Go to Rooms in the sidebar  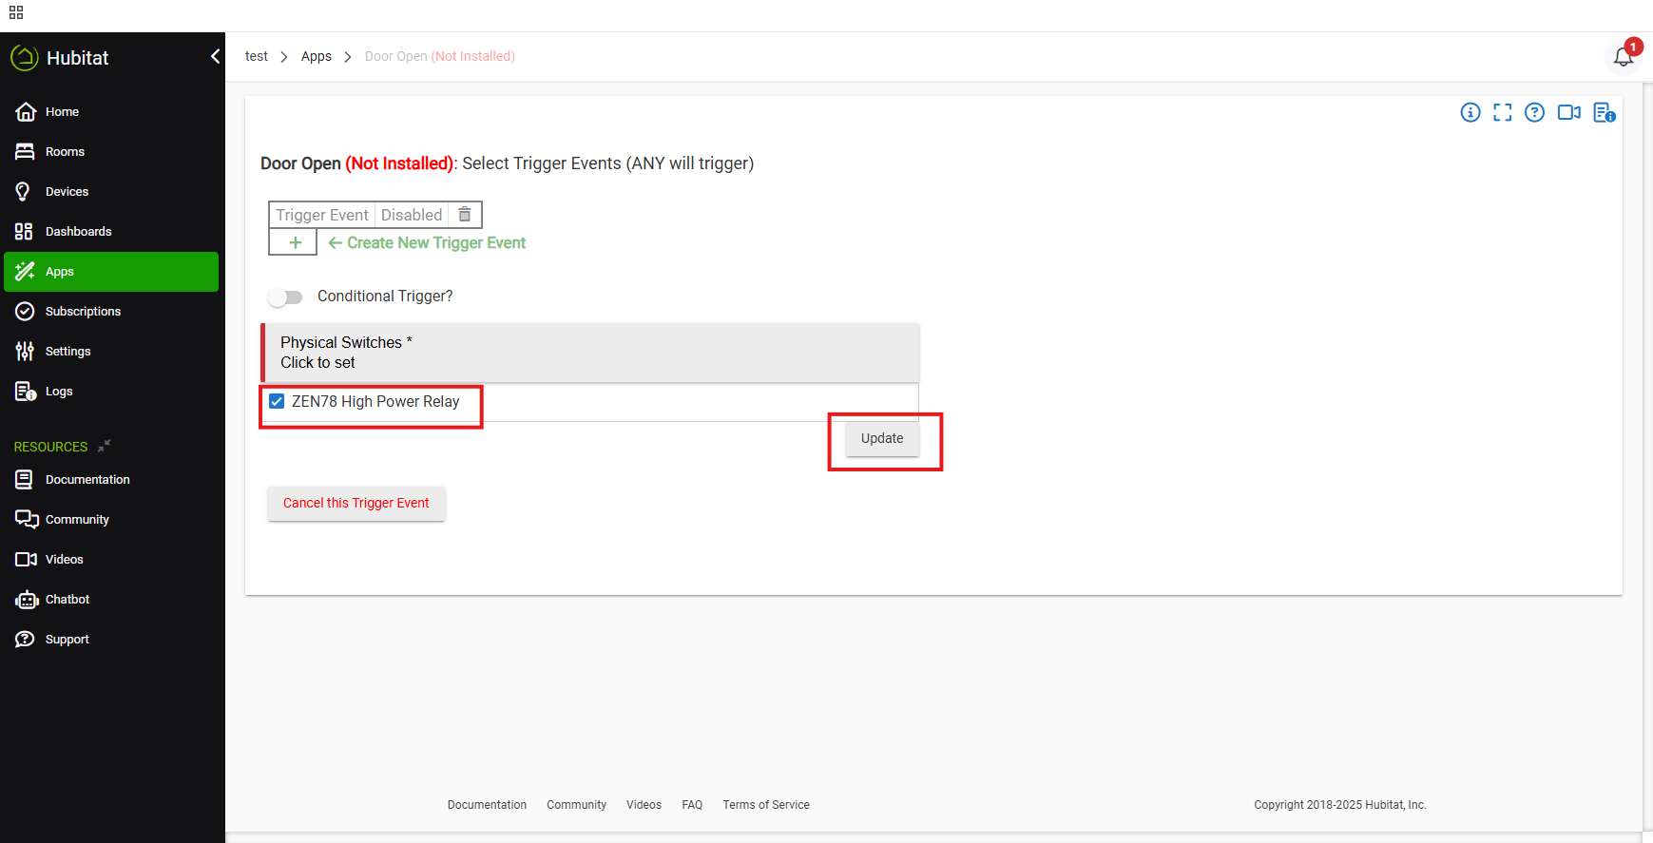[x=111, y=152]
